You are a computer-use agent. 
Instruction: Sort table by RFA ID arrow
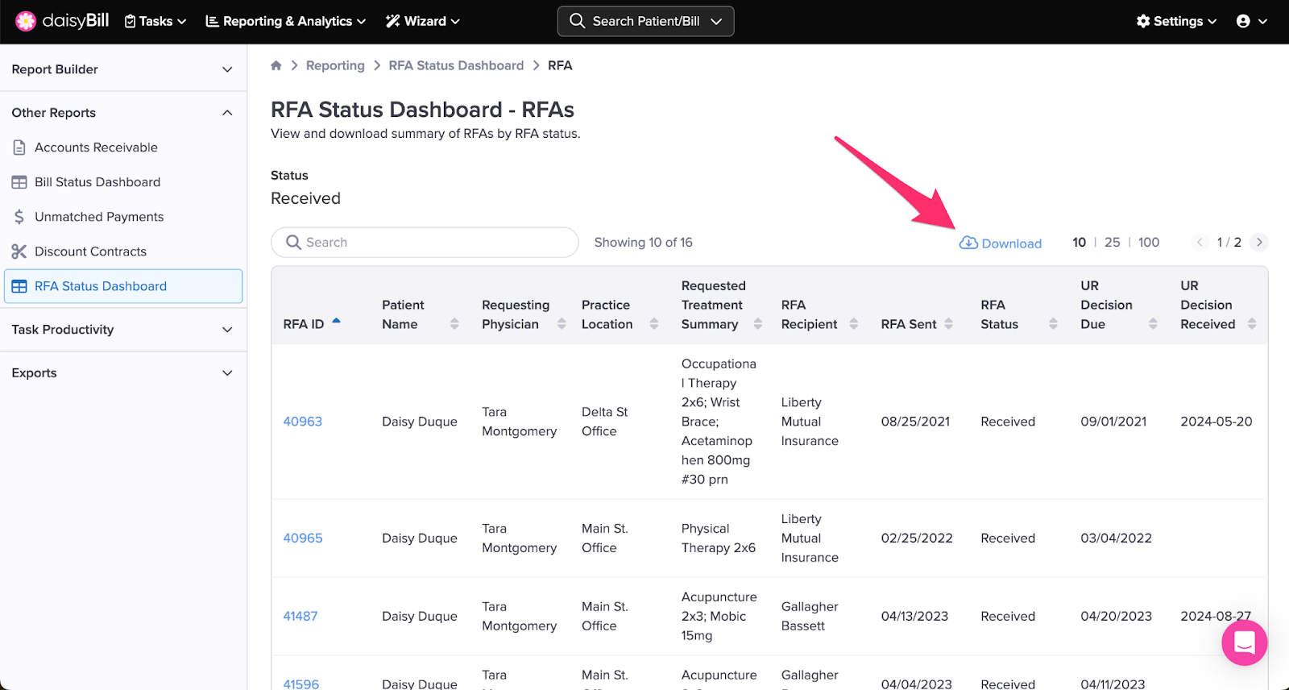click(337, 321)
